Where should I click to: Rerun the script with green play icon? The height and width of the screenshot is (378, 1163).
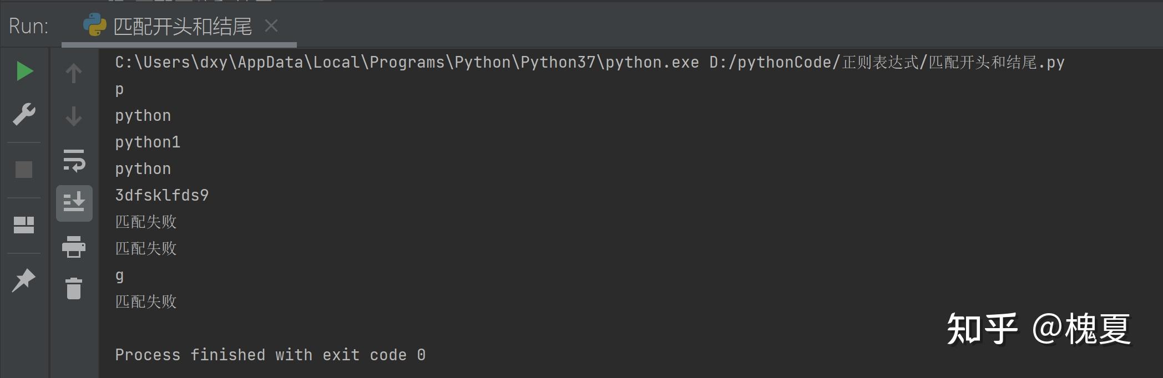click(x=24, y=71)
